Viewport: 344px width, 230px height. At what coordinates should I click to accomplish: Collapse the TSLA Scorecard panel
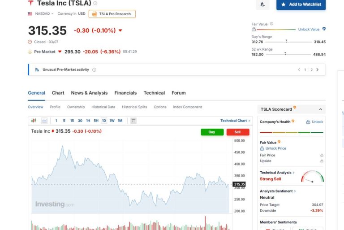320,109
